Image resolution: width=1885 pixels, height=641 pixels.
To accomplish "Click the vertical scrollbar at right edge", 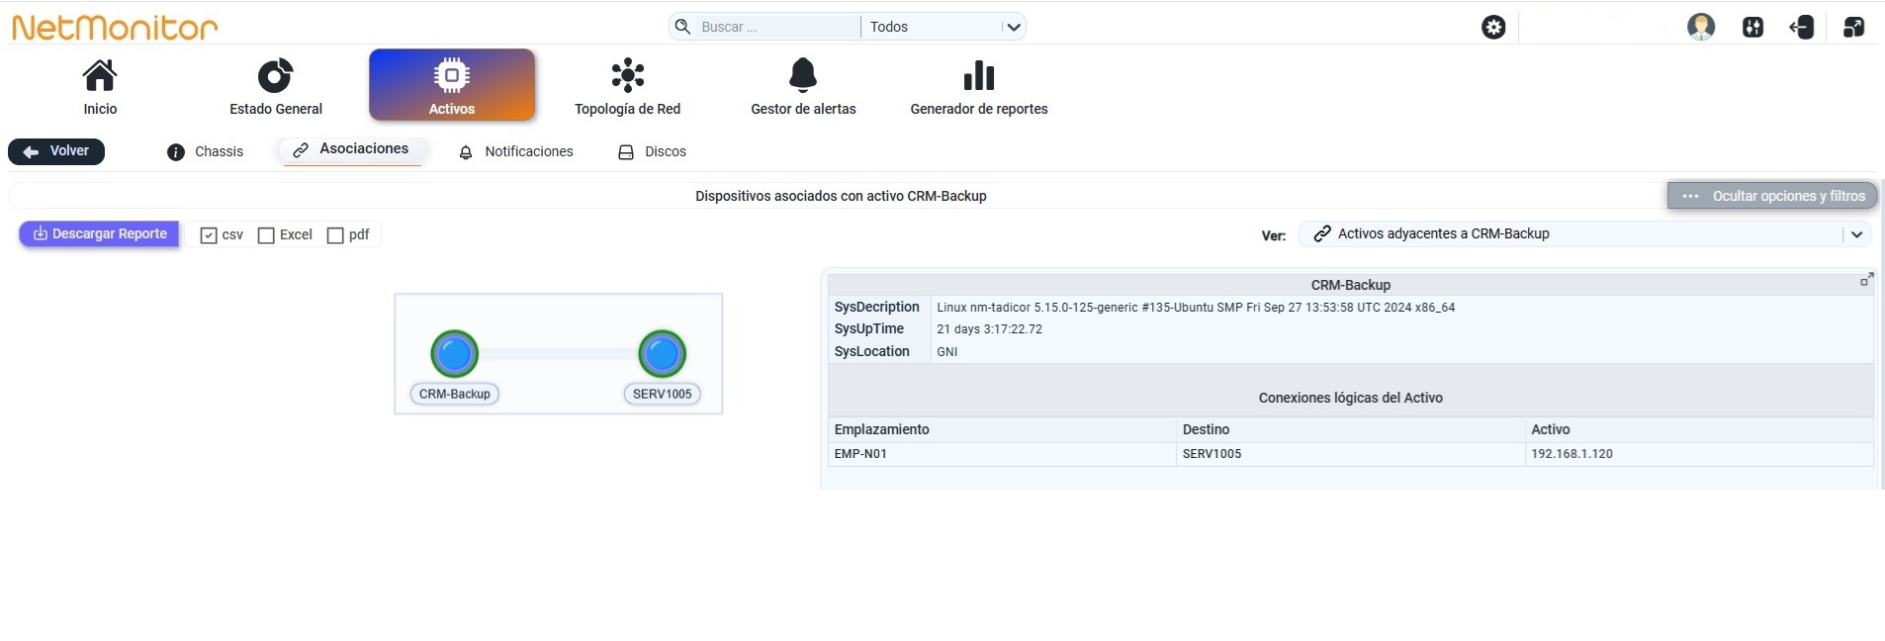I will pyautogui.click(x=1882, y=334).
